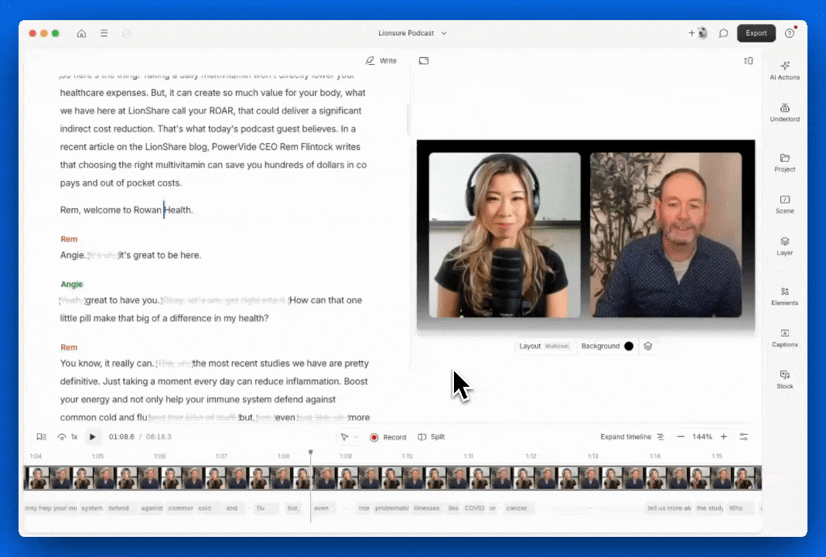Click "against" word in the timeline
Viewport: 826px width, 557px height.
(x=152, y=508)
